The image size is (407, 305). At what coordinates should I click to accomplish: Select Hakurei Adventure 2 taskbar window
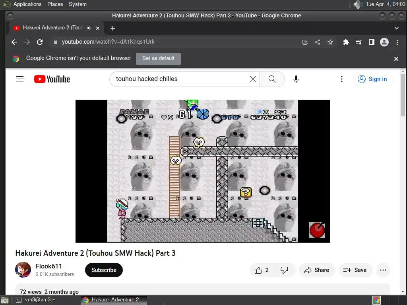114,300
